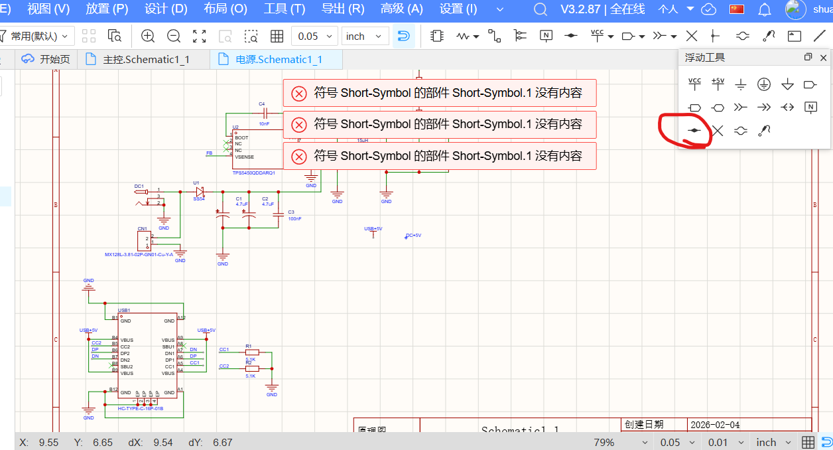Select the short-circuit symbol in floating tools
Image resolution: width=833 pixels, height=450 pixels.
[694, 131]
